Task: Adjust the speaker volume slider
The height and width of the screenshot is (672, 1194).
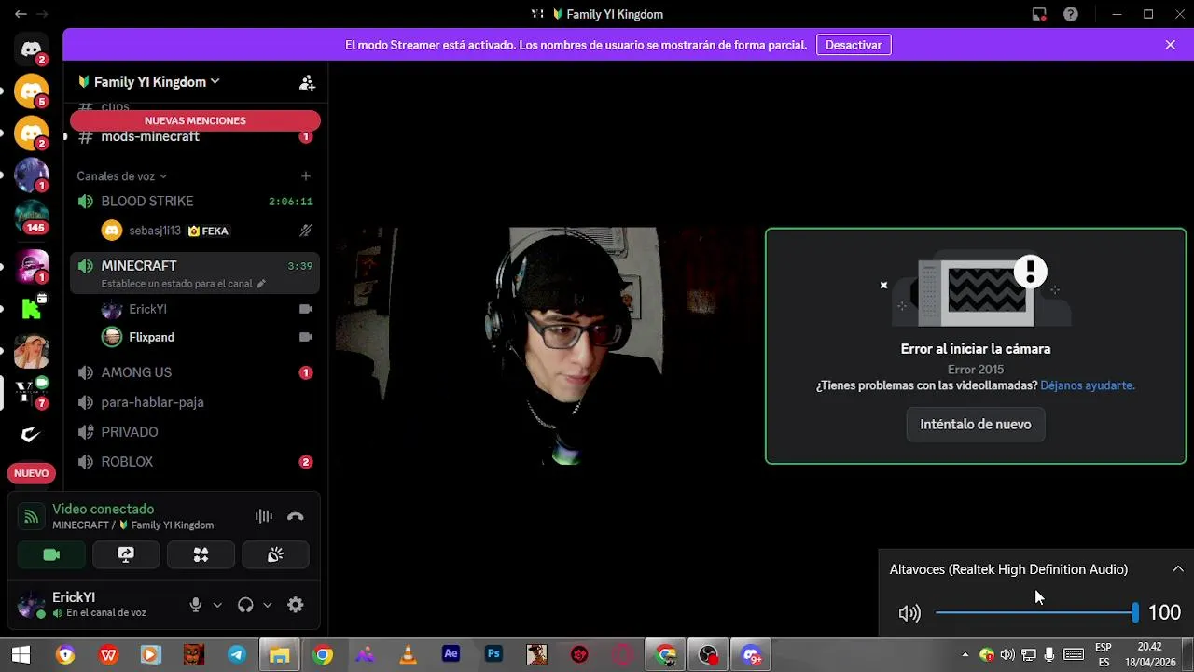Action: [1035, 613]
